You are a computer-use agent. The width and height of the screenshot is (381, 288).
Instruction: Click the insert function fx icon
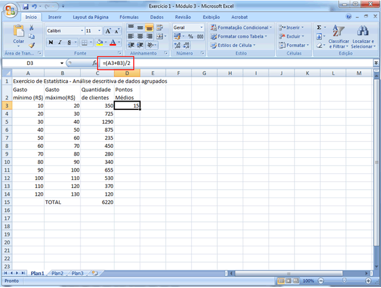94,63
